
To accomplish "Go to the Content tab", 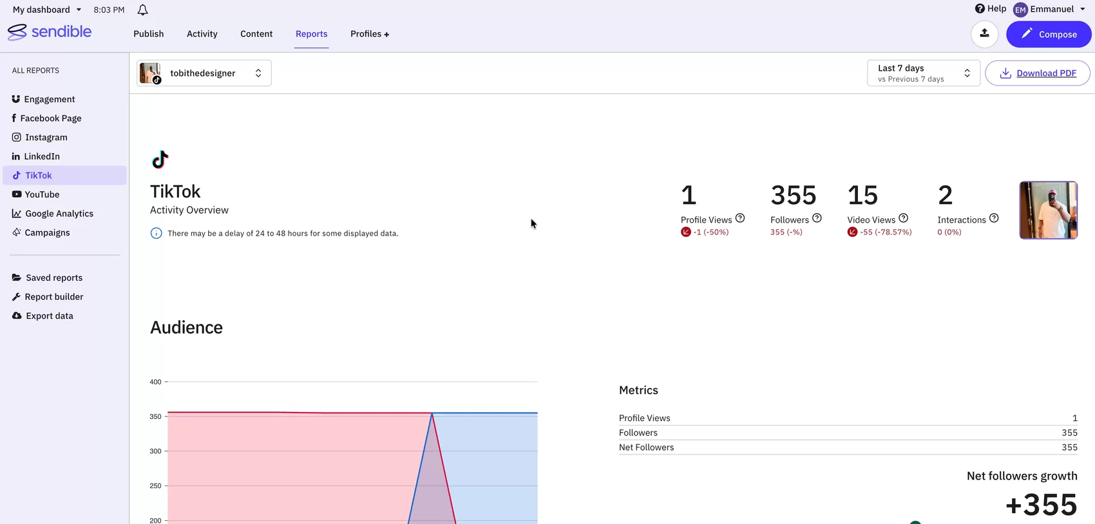I will (x=256, y=34).
